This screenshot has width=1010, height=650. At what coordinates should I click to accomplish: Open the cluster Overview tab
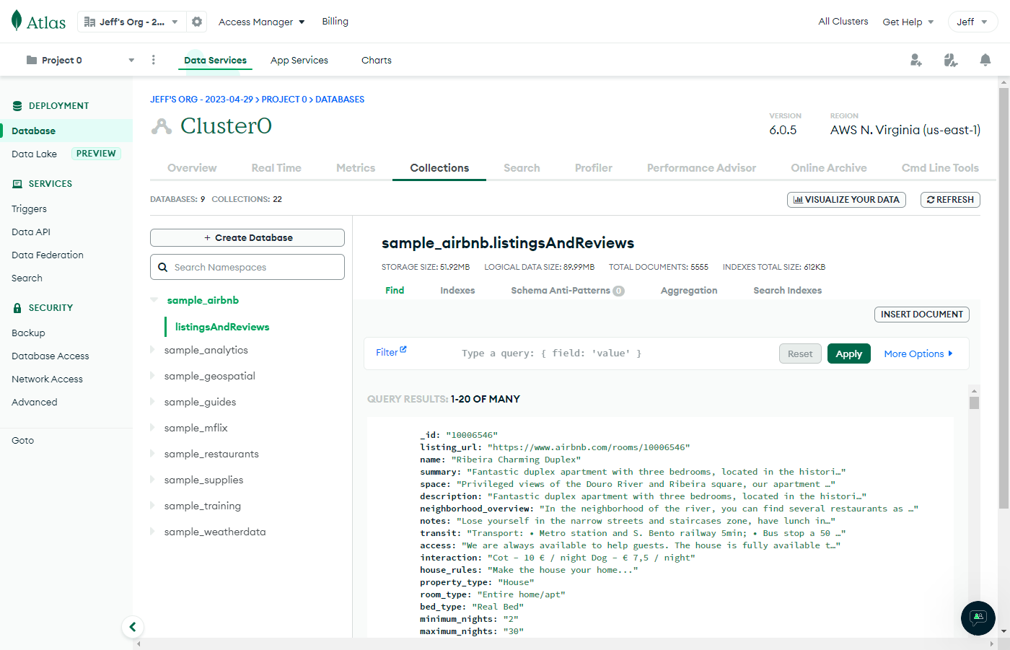click(192, 168)
